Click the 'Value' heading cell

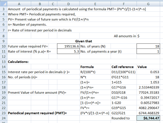(148, 67)
